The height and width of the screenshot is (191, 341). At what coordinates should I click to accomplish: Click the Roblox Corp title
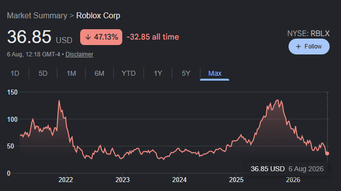click(98, 16)
